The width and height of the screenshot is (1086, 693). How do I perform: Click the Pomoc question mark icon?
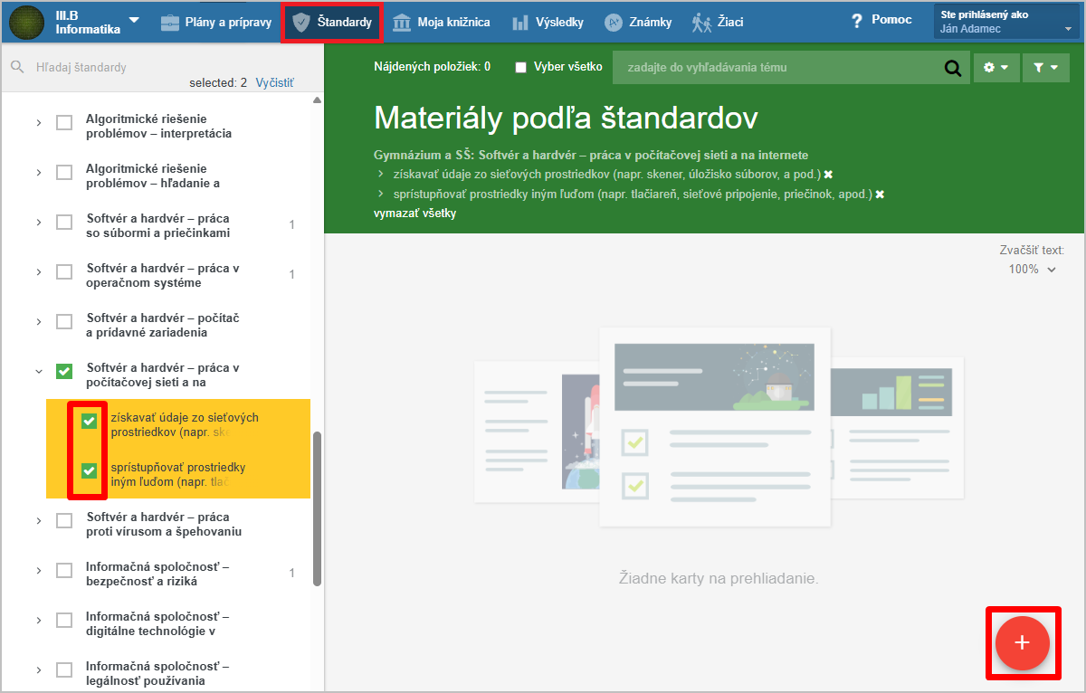(857, 21)
